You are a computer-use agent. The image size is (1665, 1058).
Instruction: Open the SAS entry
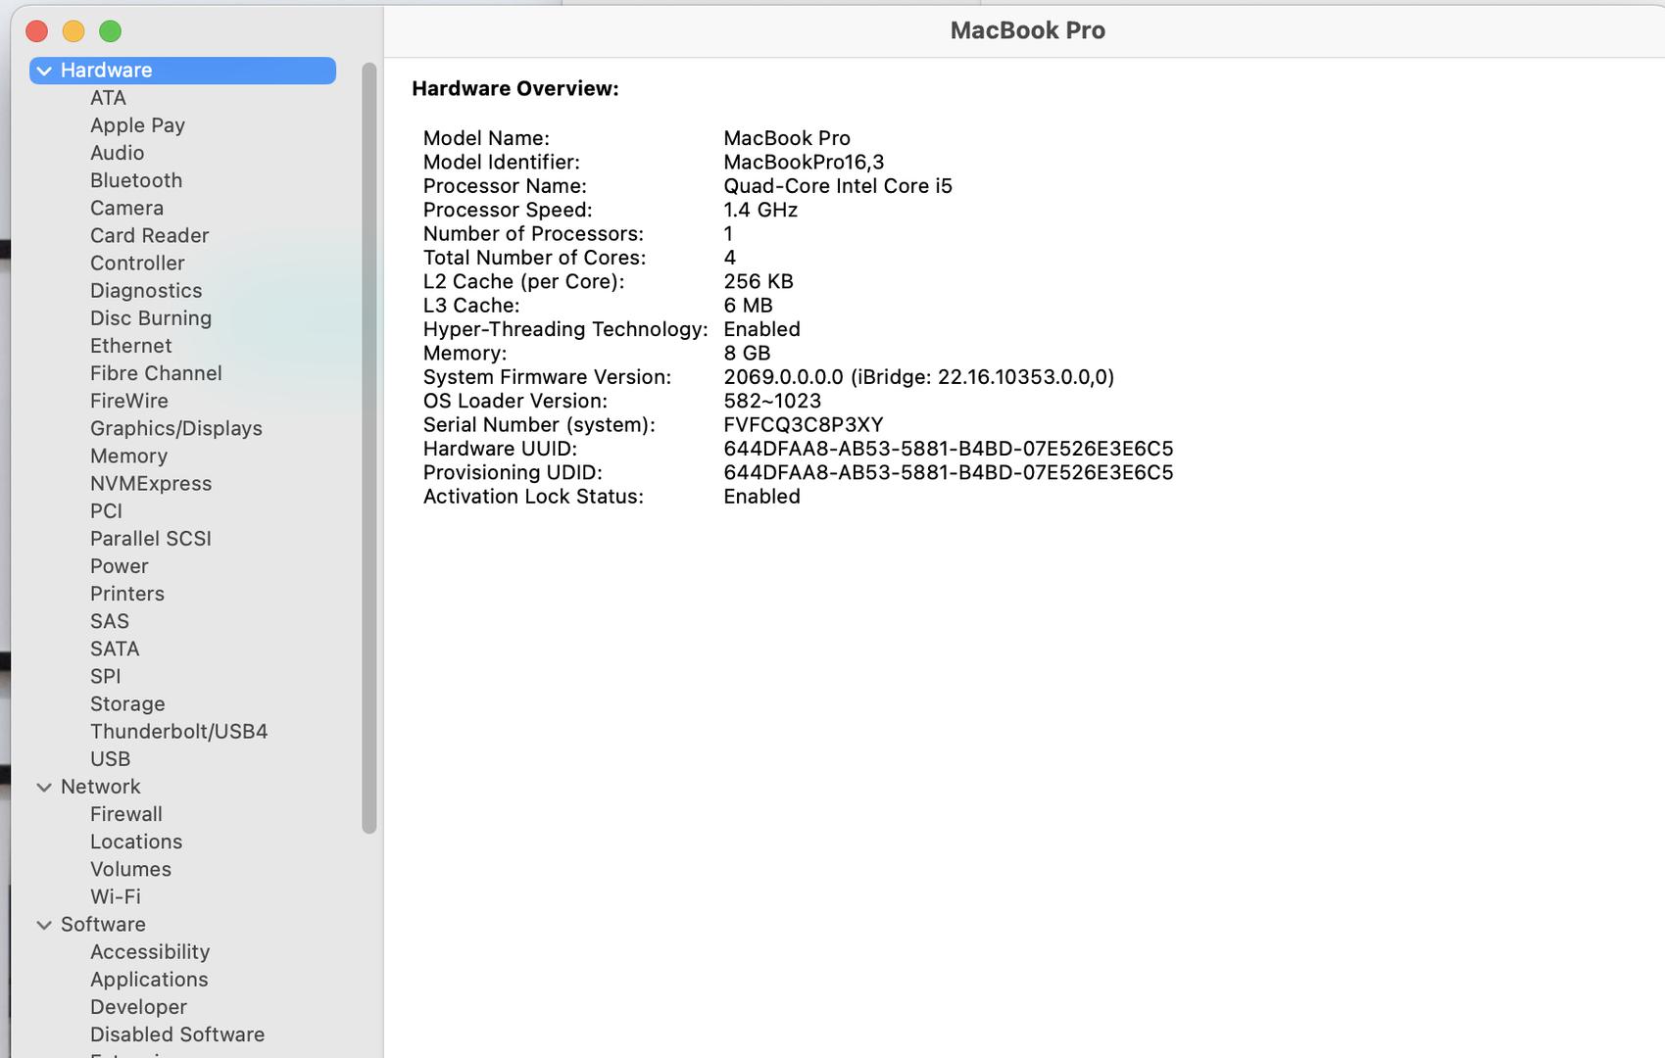pyautogui.click(x=110, y=621)
